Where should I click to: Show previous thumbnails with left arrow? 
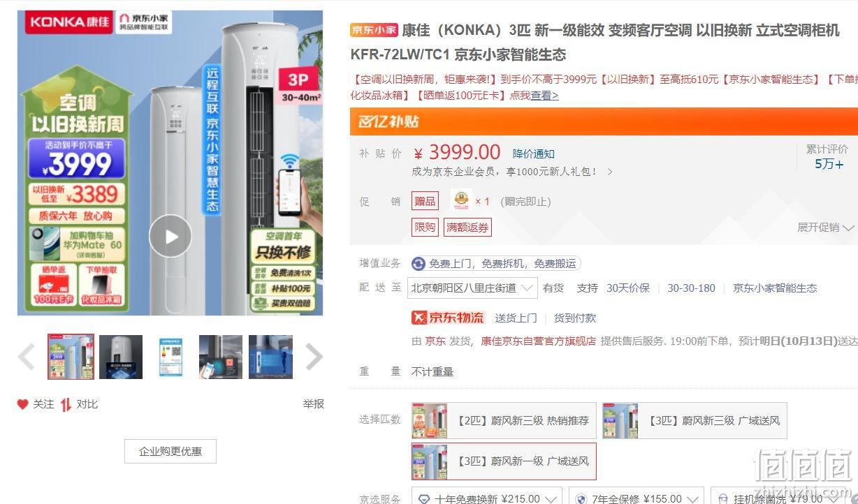pos(27,357)
